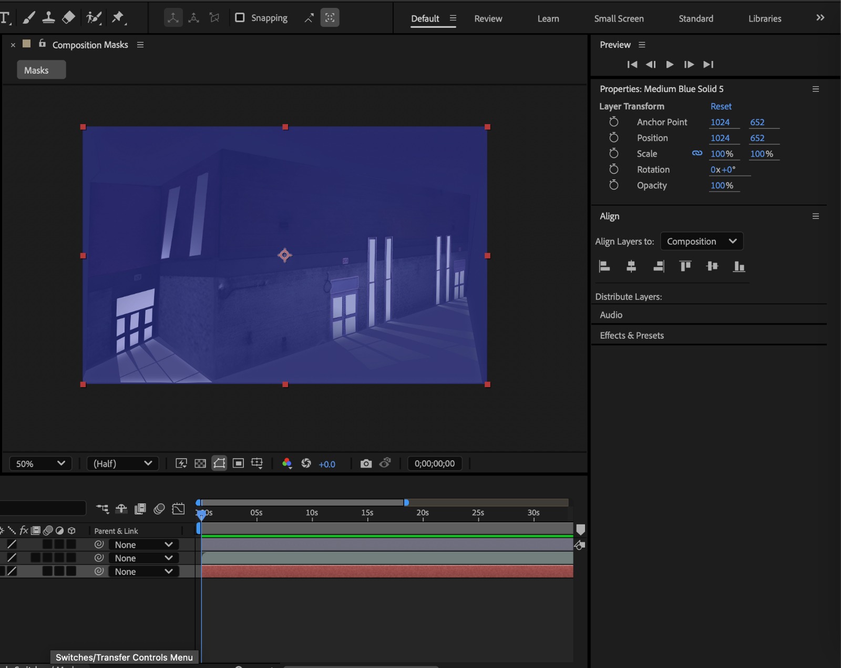
Task: Switch to the Small Screen workspace
Action: pyautogui.click(x=619, y=18)
